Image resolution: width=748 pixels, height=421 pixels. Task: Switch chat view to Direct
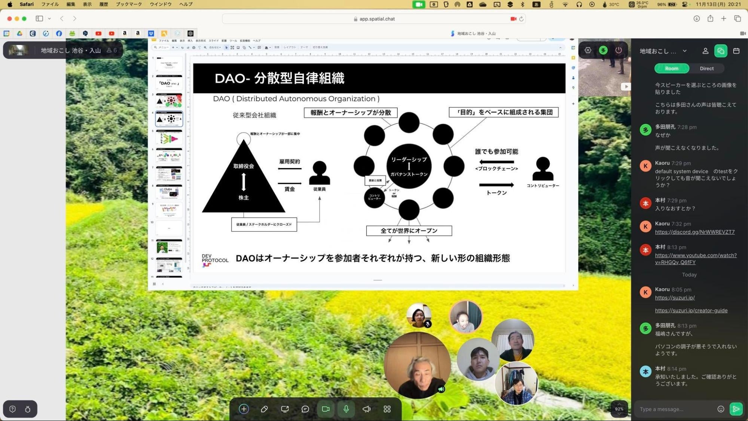click(x=706, y=68)
